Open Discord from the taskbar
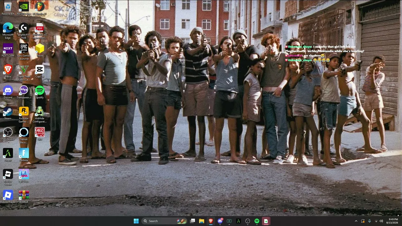402x226 pixels. pyautogui.click(x=220, y=221)
